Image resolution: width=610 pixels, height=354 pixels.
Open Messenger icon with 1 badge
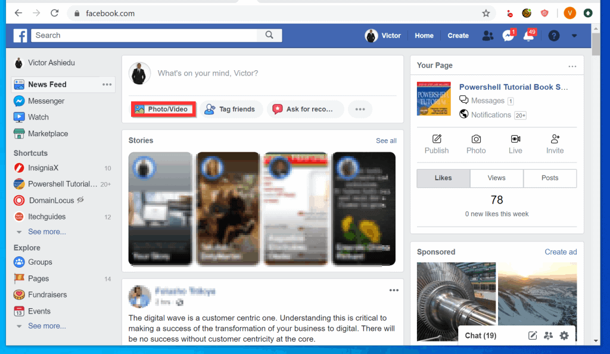pyautogui.click(x=509, y=35)
